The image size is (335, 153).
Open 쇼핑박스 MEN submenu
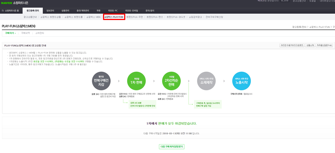coord(93,17)
